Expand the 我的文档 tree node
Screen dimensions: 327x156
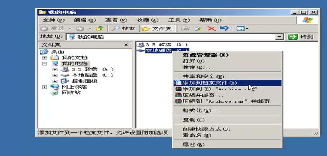coord(45,58)
